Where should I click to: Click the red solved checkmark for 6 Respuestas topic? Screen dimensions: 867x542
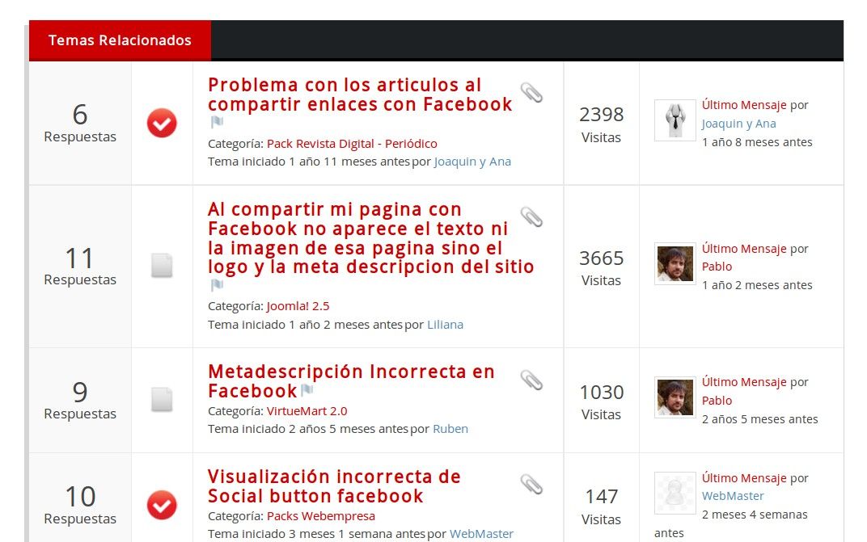coord(162,123)
